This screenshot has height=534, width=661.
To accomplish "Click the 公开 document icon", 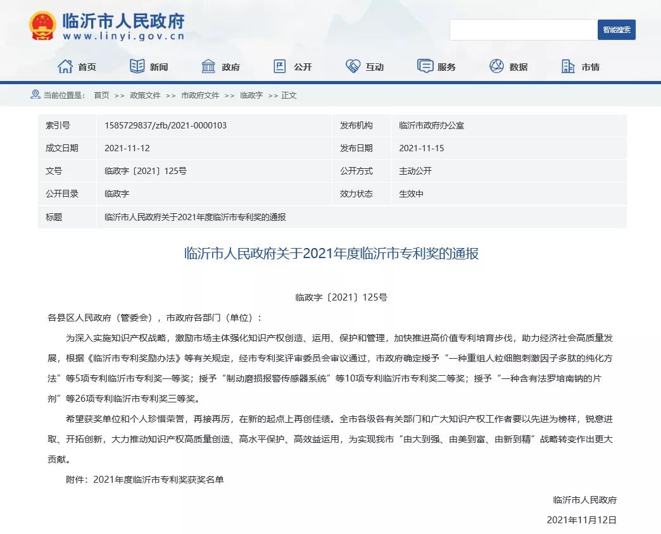I will [280, 66].
